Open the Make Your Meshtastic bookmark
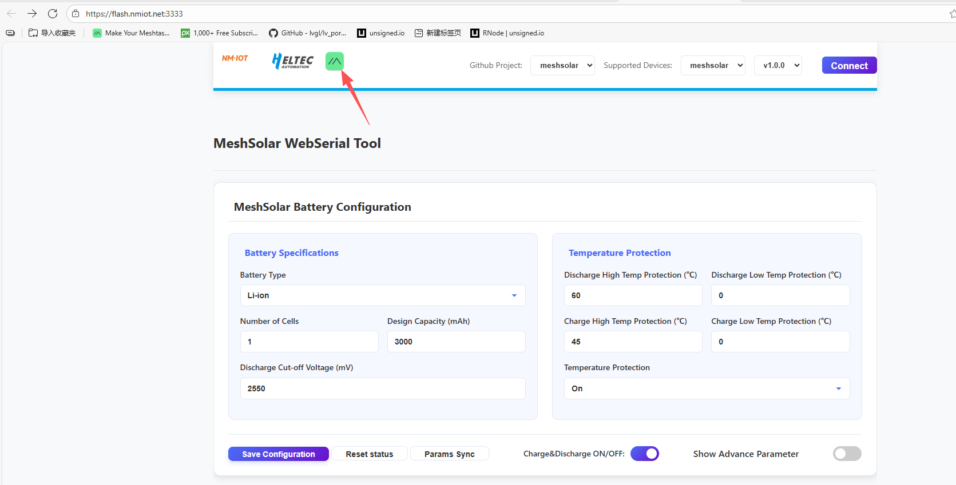The image size is (956, 485). [132, 33]
